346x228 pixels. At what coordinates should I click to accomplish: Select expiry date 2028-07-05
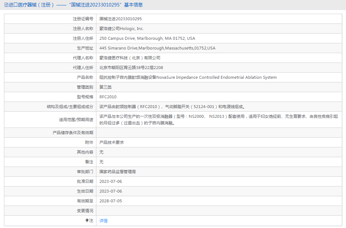[111, 201]
